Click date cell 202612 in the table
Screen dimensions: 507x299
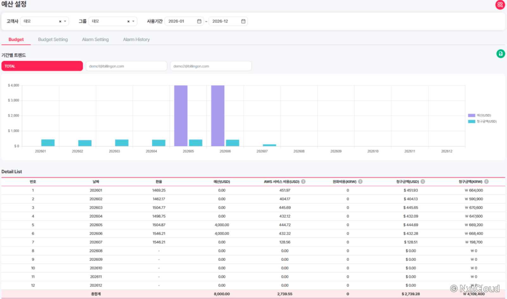point(96,285)
